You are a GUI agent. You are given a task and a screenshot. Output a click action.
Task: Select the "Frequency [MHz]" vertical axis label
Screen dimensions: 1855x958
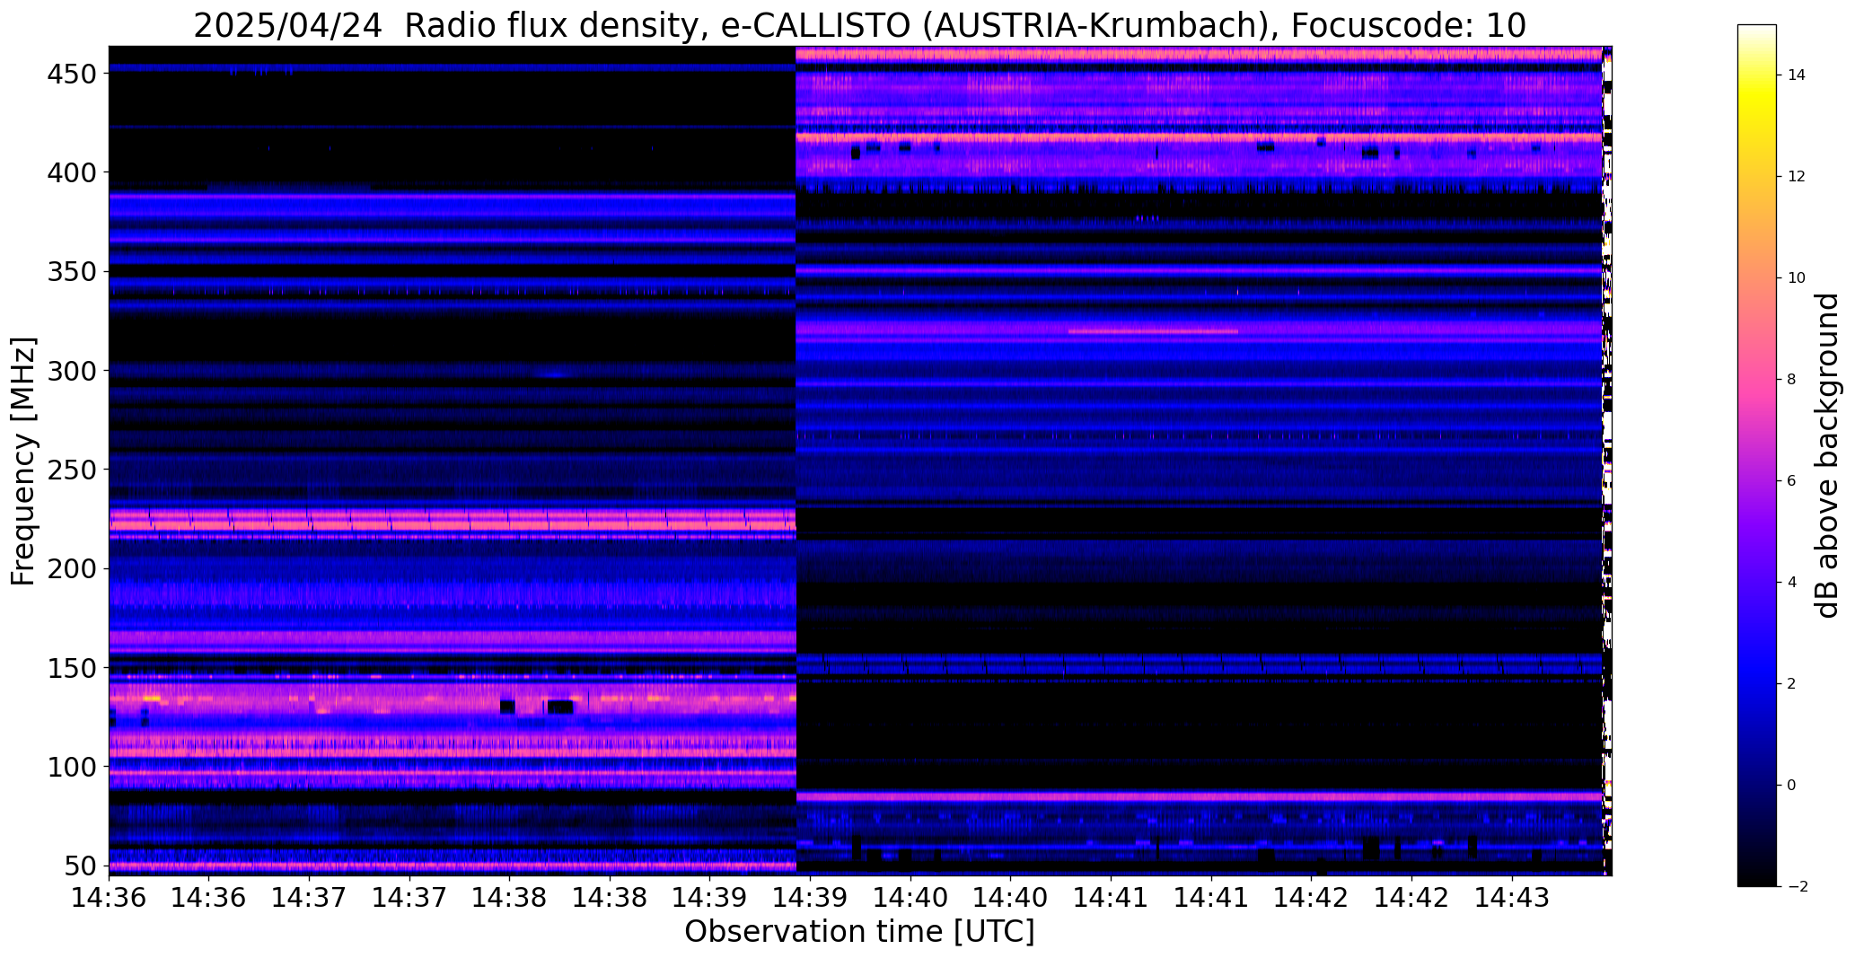click(23, 461)
